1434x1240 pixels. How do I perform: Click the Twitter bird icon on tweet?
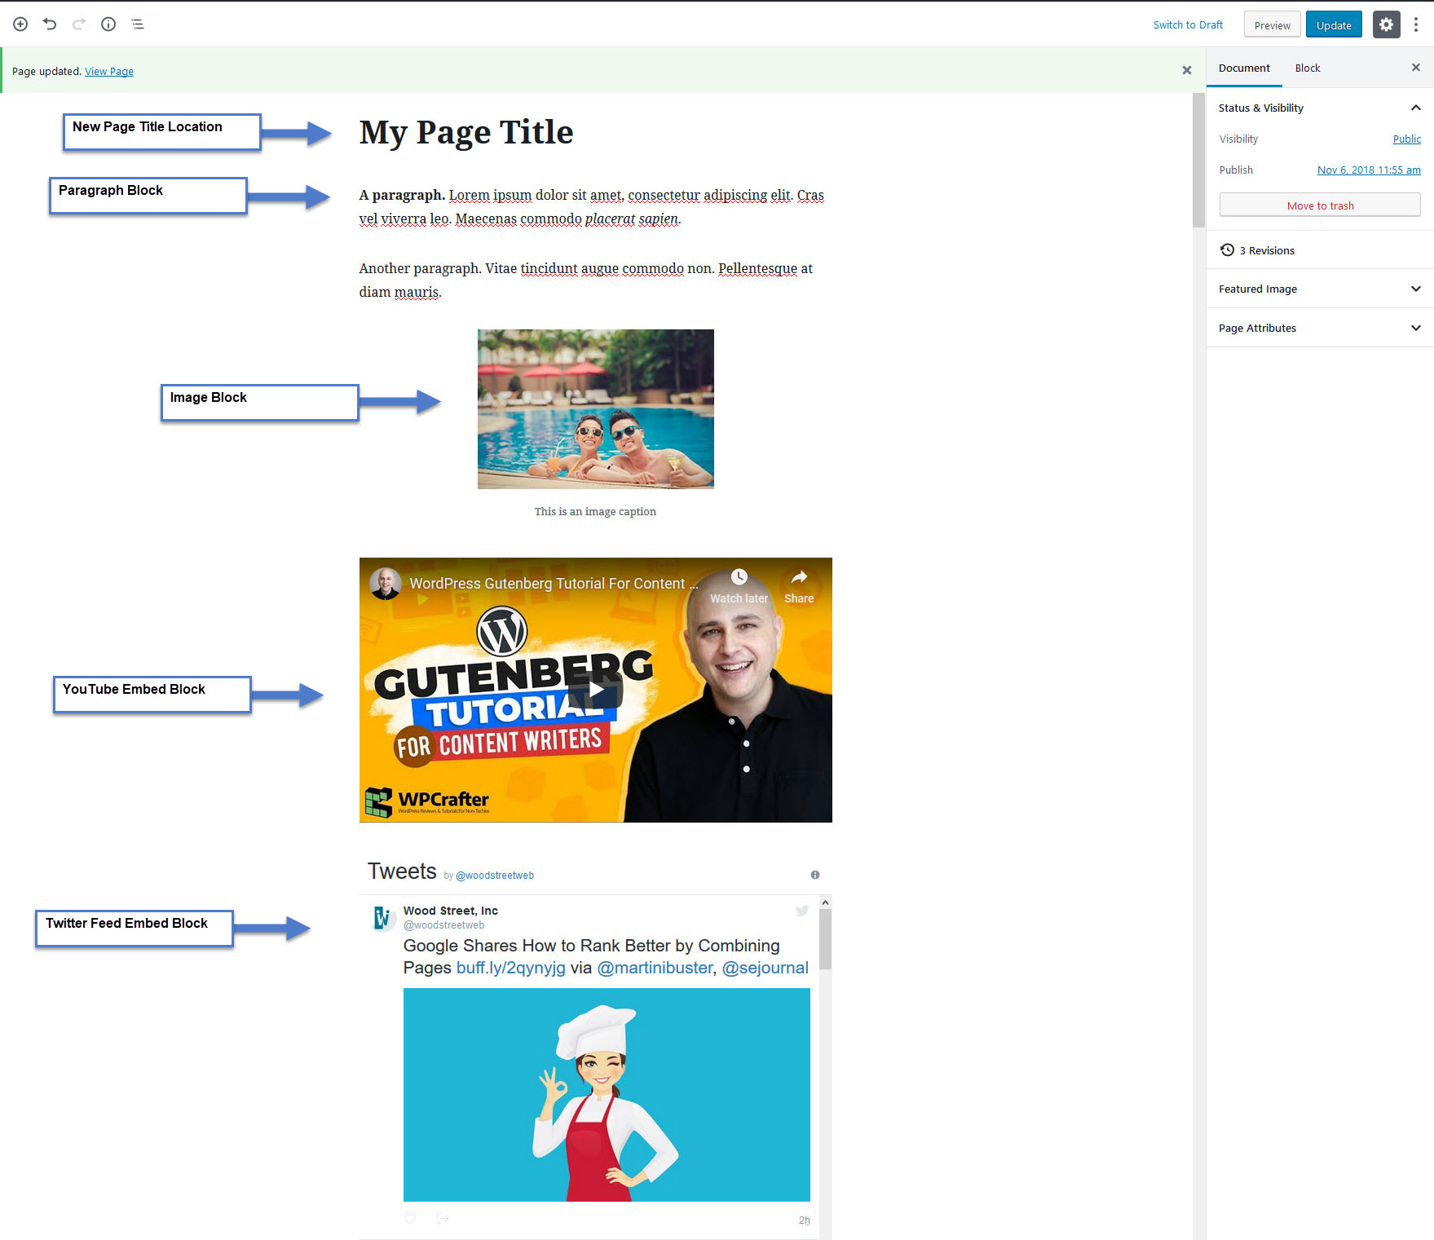click(x=802, y=911)
